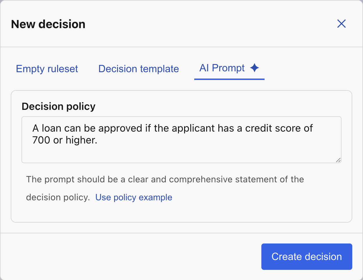Viewport: 363px width, 280px height.
Task: Click the "Decision policy" field label
Action: pos(58,106)
